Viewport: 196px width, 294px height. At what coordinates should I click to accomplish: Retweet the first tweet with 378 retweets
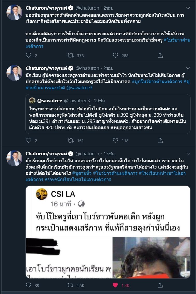tap(70, 55)
